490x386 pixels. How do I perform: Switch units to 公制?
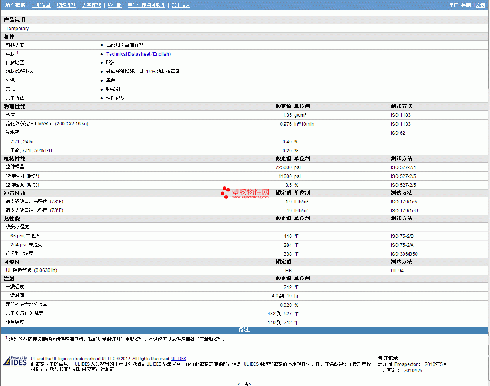pyautogui.click(x=480, y=5)
